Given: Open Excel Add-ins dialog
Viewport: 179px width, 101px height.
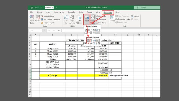Looking at the screenshot, I should tap(72, 19).
